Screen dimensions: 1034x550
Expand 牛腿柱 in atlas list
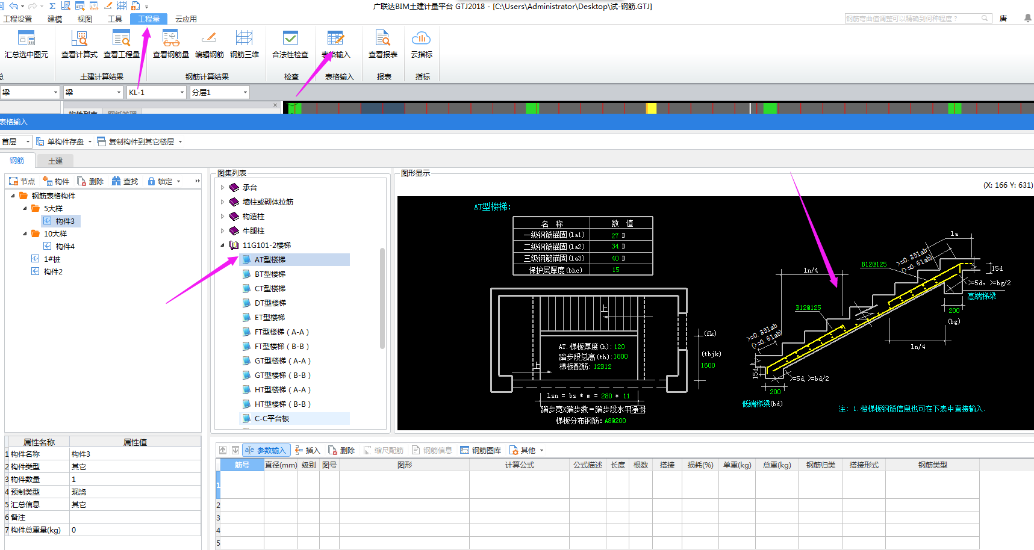(222, 230)
